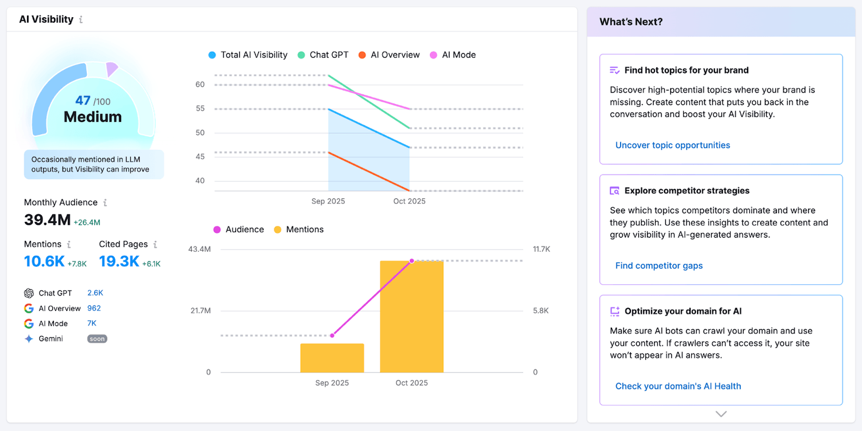Click the Gemini star icon in platform list
The width and height of the screenshot is (862, 431).
click(29, 338)
